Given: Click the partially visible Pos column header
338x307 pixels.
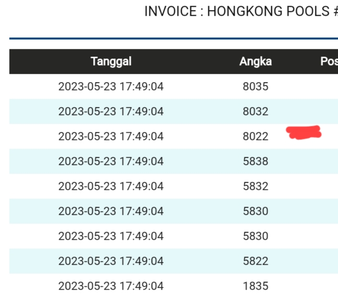Looking at the screenshot, I should click(329, 61).
